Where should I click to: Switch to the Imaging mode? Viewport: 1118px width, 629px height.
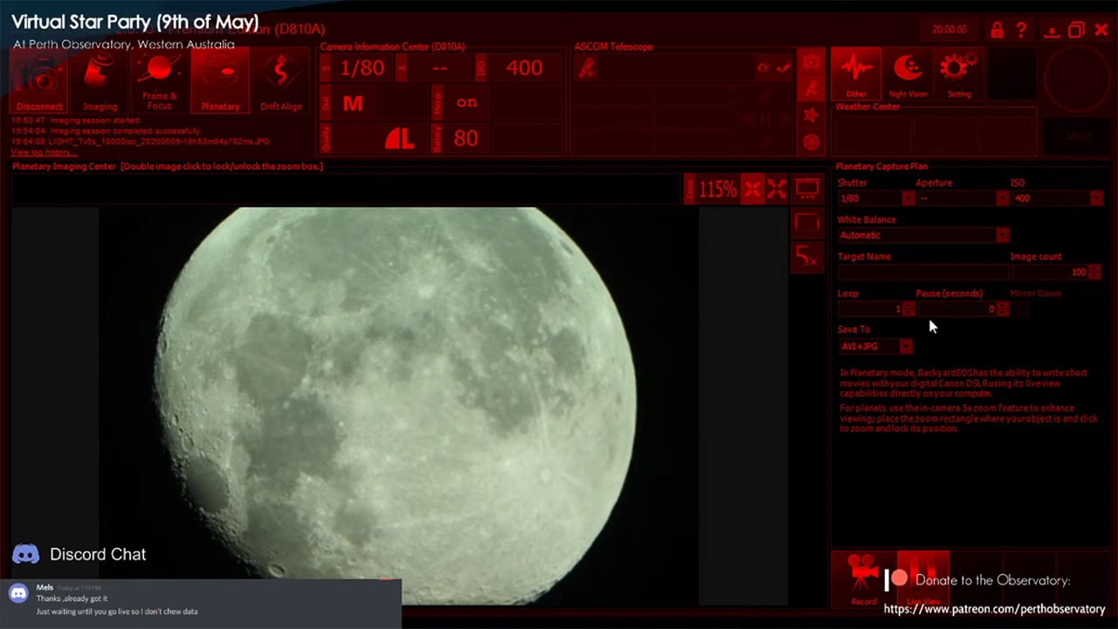[x=100, y=80]
